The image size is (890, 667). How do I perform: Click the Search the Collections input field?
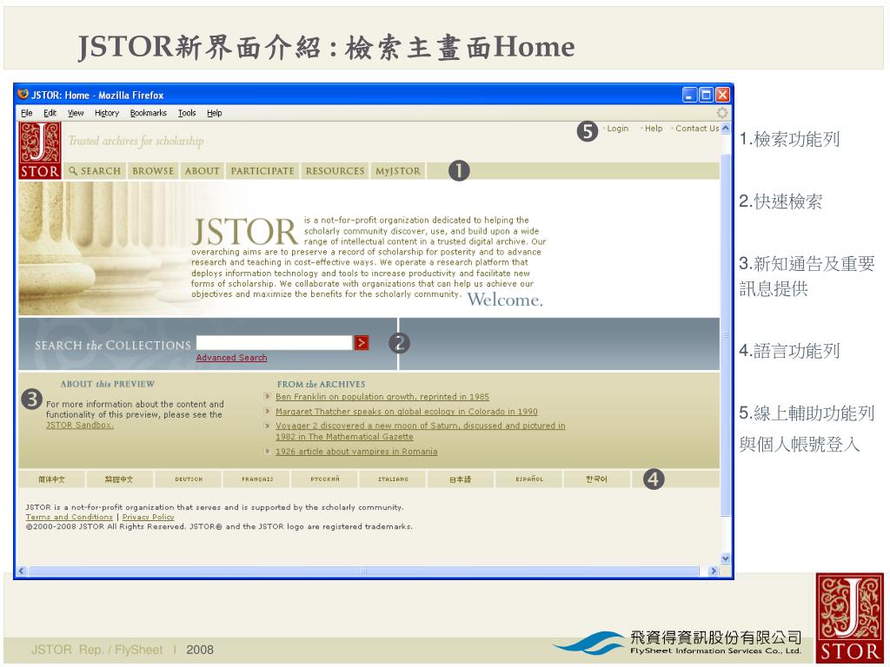coord(274,342)
